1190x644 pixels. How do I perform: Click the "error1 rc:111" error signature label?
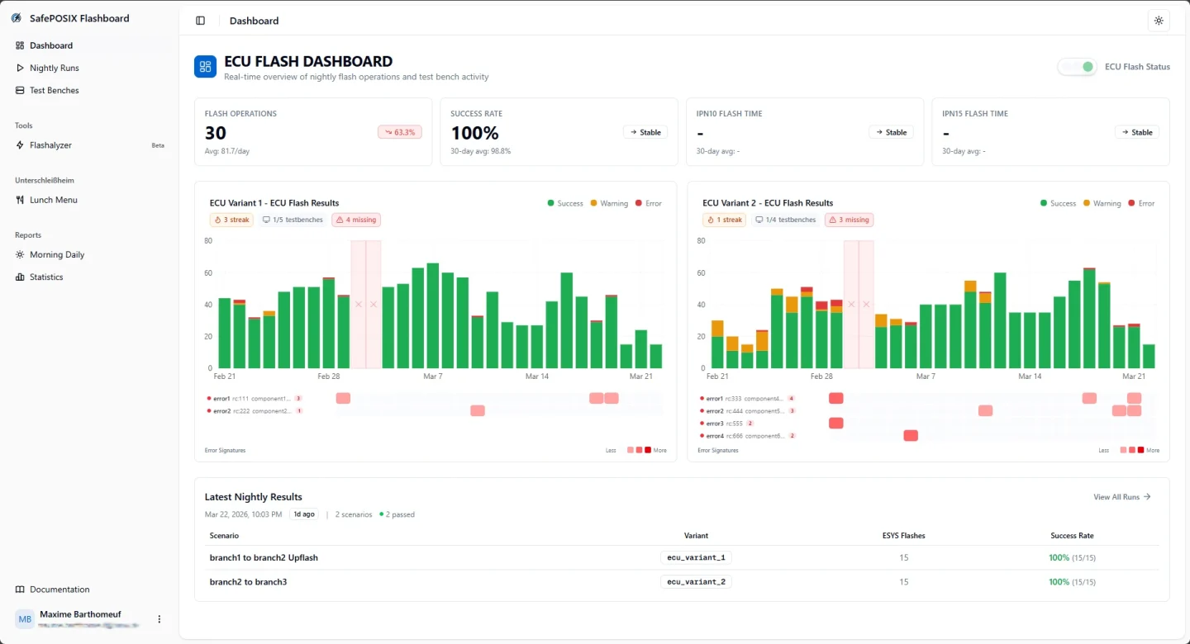pyautogui.click(x=255, y=398)
